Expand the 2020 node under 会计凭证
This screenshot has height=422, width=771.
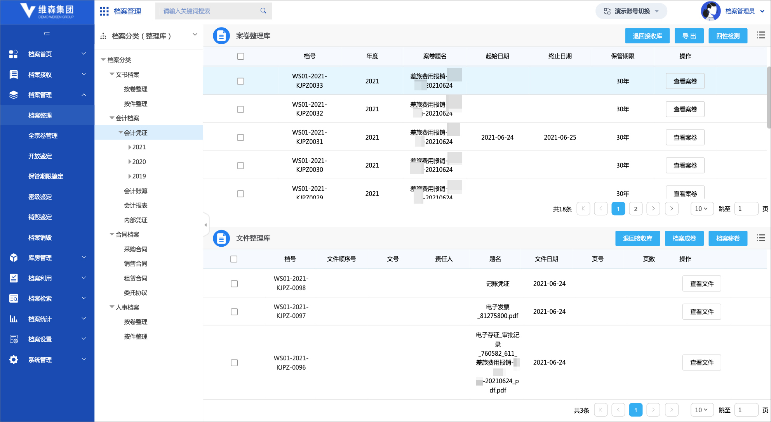pos(130,162)
